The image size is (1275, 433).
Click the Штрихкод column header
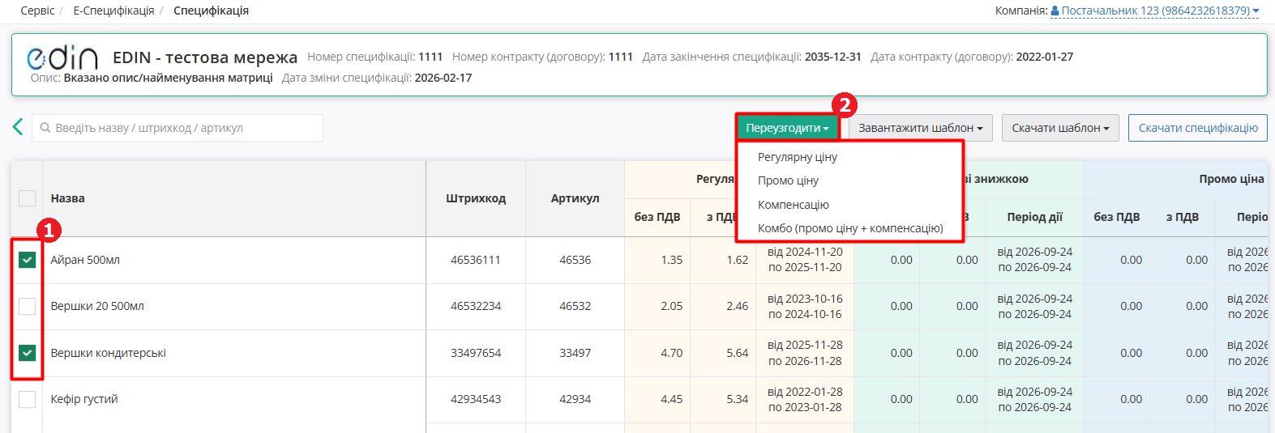[x=476, y=198]
